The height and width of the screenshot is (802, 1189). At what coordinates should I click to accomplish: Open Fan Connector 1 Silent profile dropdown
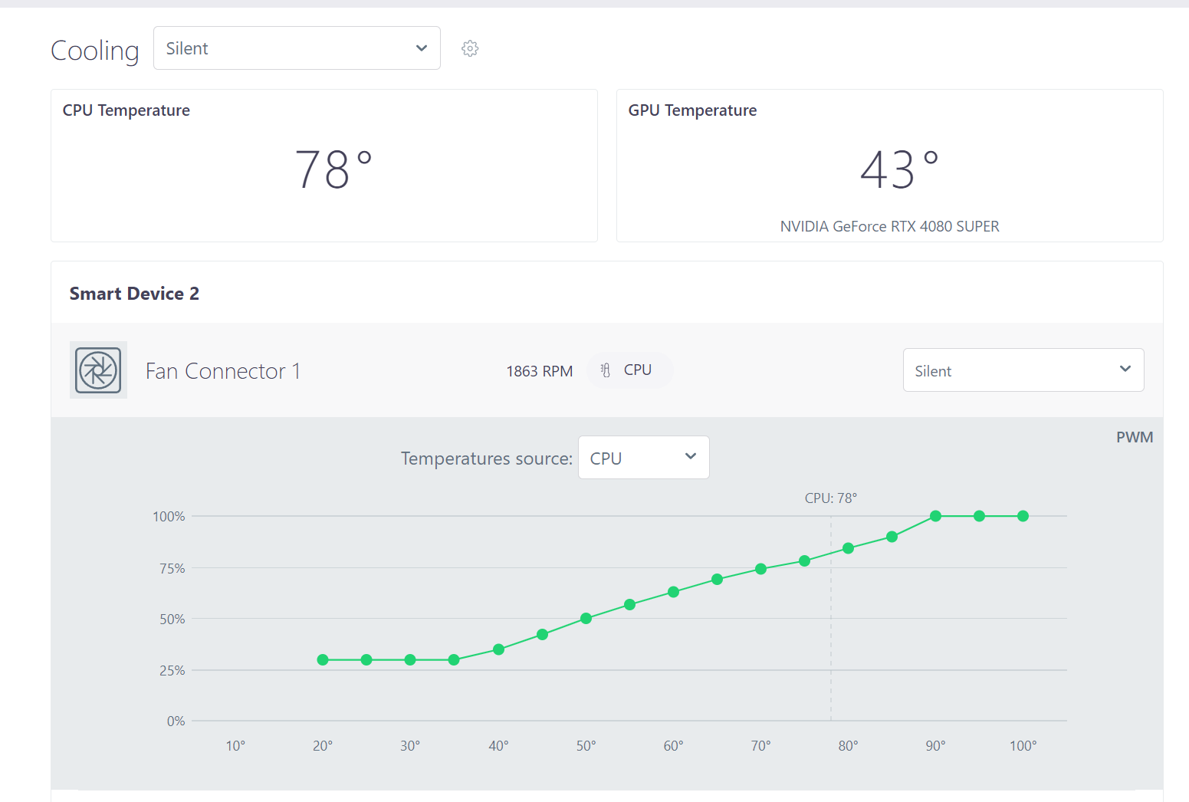click(x=1023, y=370)
